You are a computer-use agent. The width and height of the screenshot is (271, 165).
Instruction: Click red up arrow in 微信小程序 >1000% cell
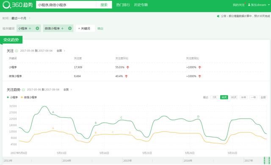tap(199, 76)
